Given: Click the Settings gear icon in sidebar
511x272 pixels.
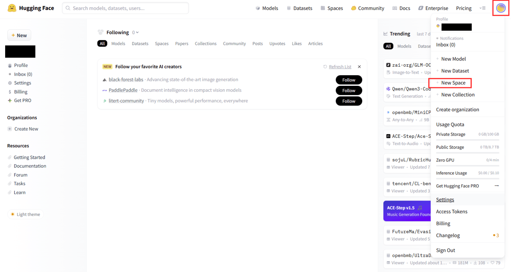Looking at the screenshot, I should pyautogui.click(x=10, y=83).
